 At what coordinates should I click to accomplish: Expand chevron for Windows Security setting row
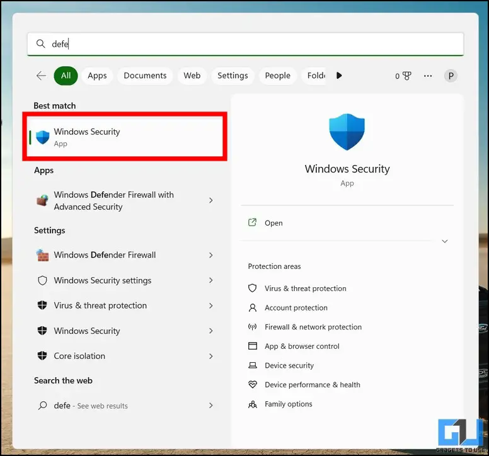point(211,331)
